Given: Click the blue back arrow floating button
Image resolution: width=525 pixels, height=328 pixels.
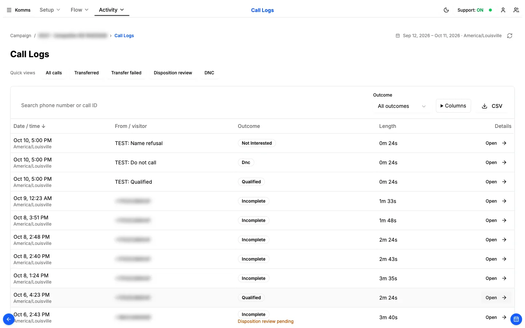Looking at the screenshot, I should coord(9,319).
